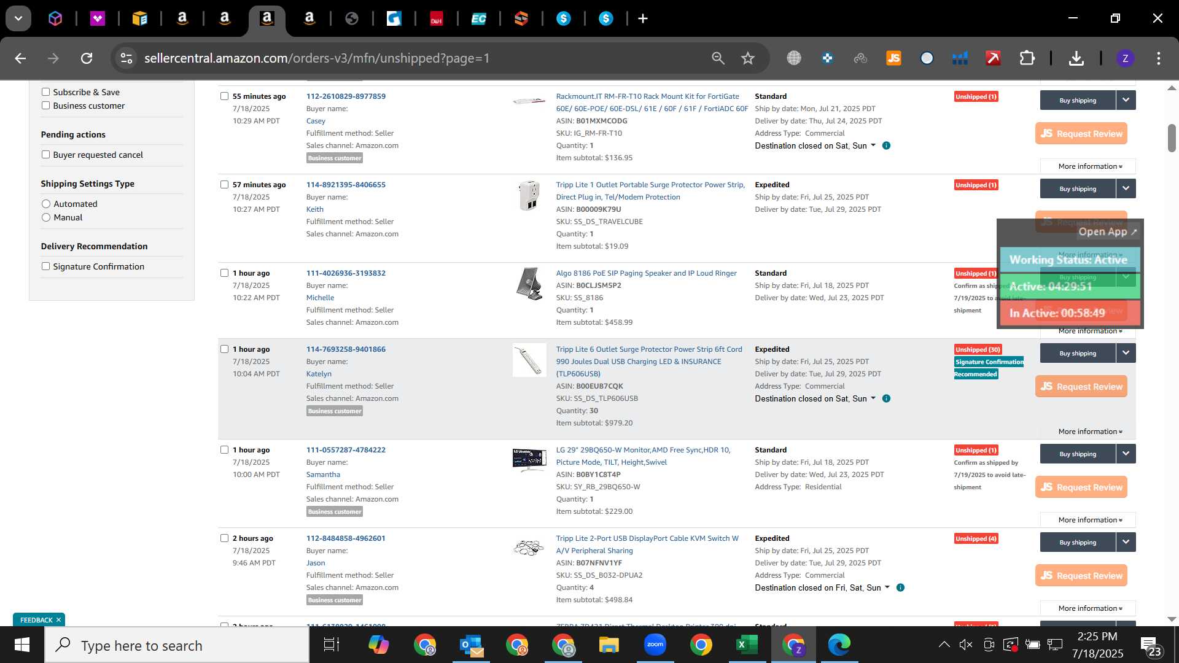Open Buy shipping dropdown arrow for Katelyn's order
This screenshot has height=663, width=1179.
[1126, 353]
